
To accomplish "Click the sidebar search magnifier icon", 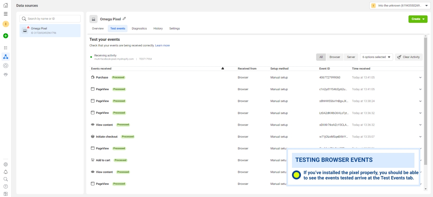I will tap(6, 179).
